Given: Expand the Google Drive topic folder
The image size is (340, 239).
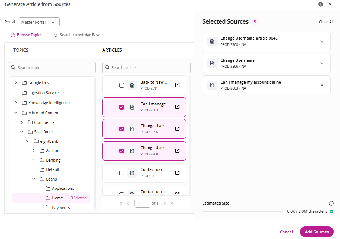Looking at the screenshot, I should click(x=16, y=83).
